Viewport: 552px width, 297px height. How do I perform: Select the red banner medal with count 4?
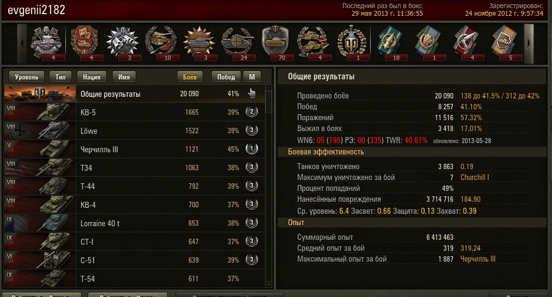point(84,43)
